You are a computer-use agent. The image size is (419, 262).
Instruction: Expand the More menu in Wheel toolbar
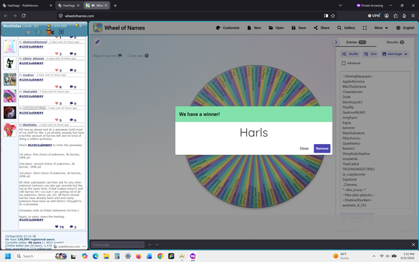[381, 28]
